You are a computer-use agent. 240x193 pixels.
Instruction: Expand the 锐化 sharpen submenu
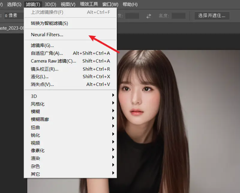(35, 135)
